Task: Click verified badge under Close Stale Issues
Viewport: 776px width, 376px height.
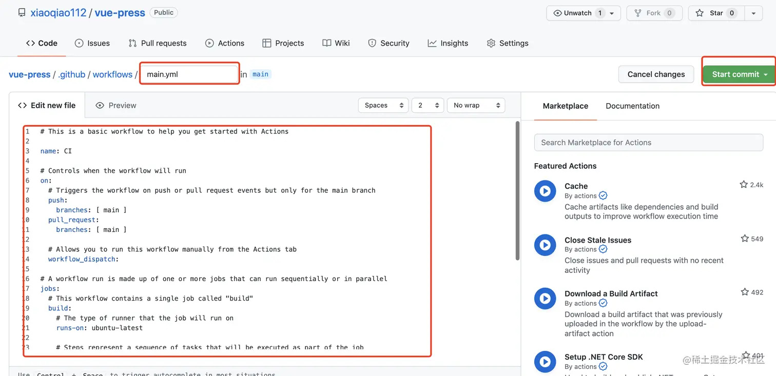Action: click(x=603, y=249)
